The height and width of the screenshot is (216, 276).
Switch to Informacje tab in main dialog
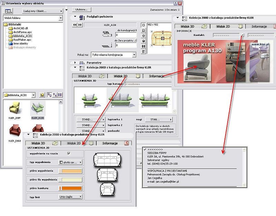tap(157, 76)
